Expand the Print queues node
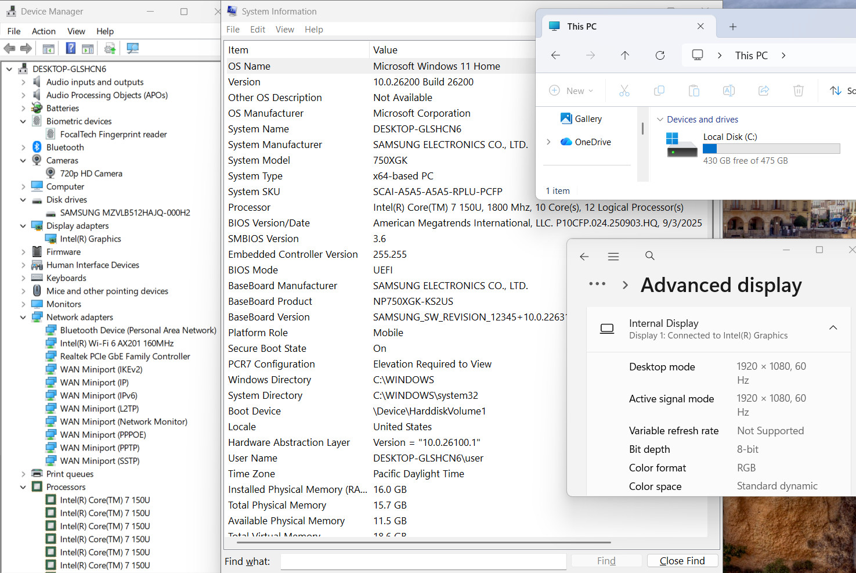Viewport: 856px width, 573px height. (x=23, y=474)
